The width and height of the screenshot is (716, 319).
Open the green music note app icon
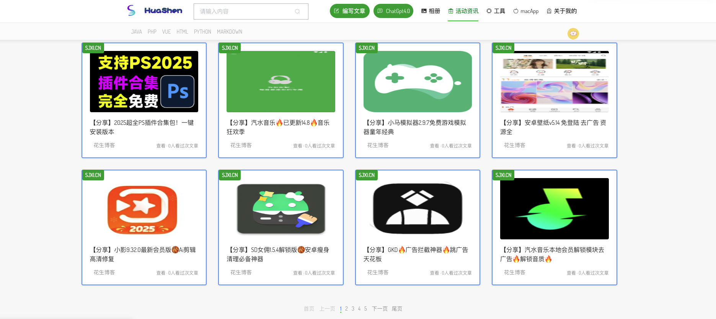point(554,209)
